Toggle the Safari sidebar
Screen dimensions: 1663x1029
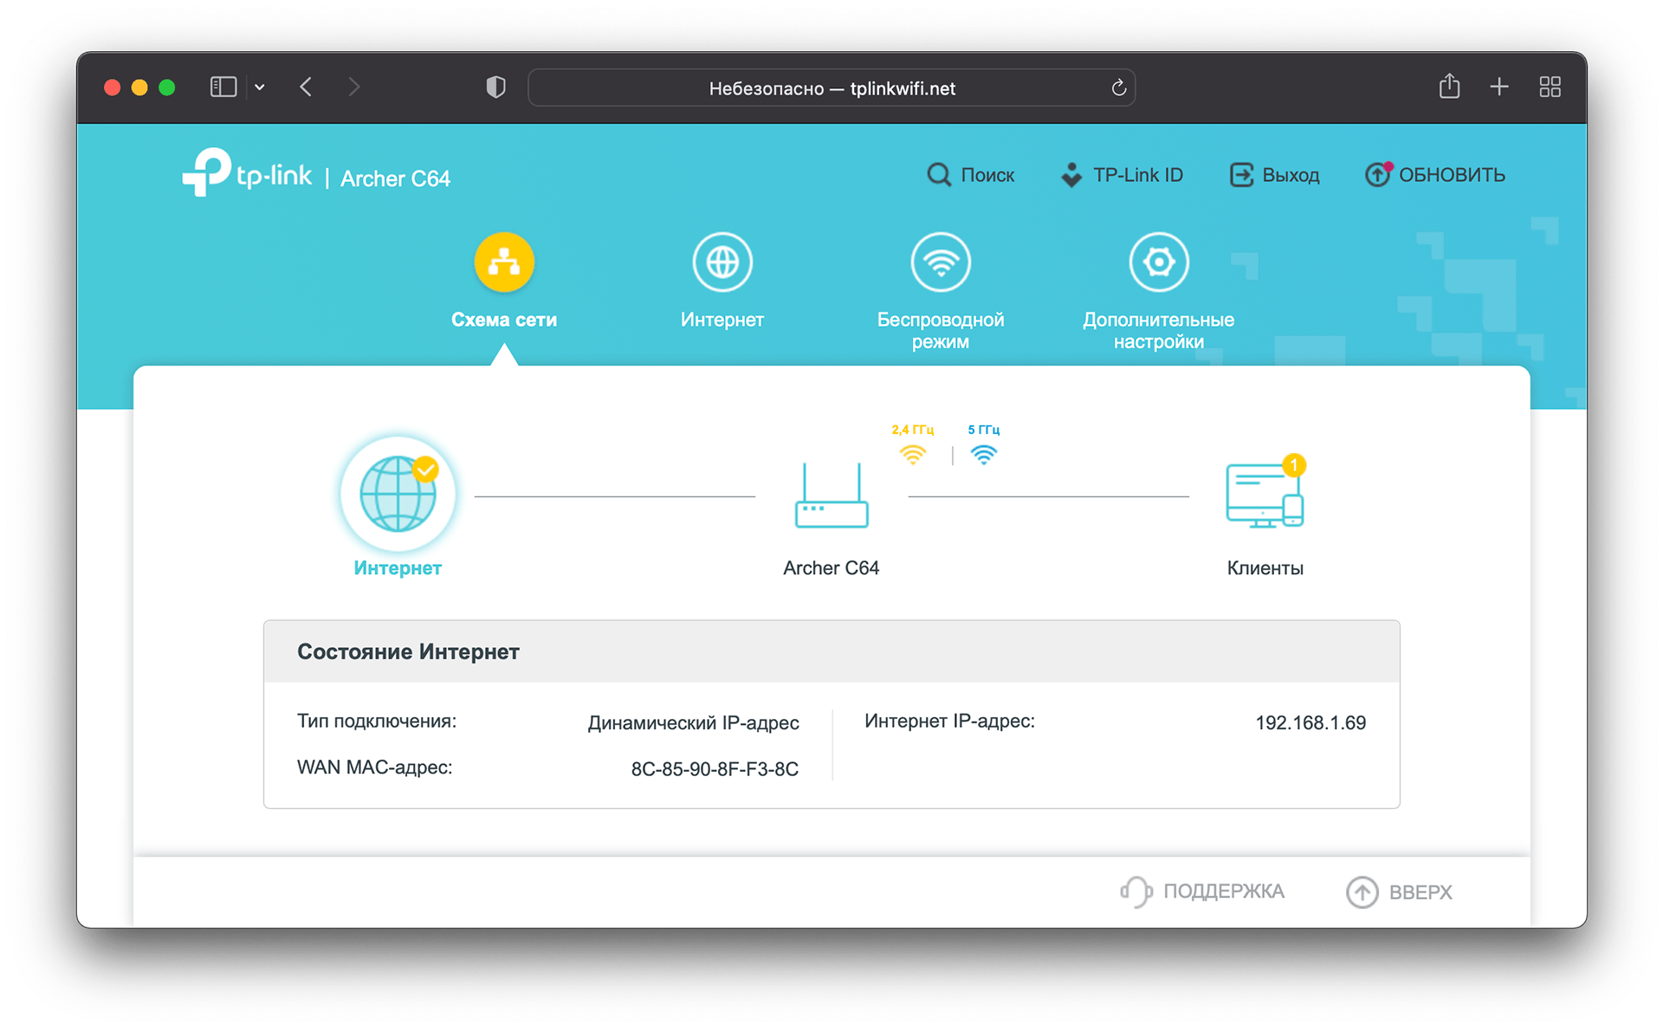point(223,87)
